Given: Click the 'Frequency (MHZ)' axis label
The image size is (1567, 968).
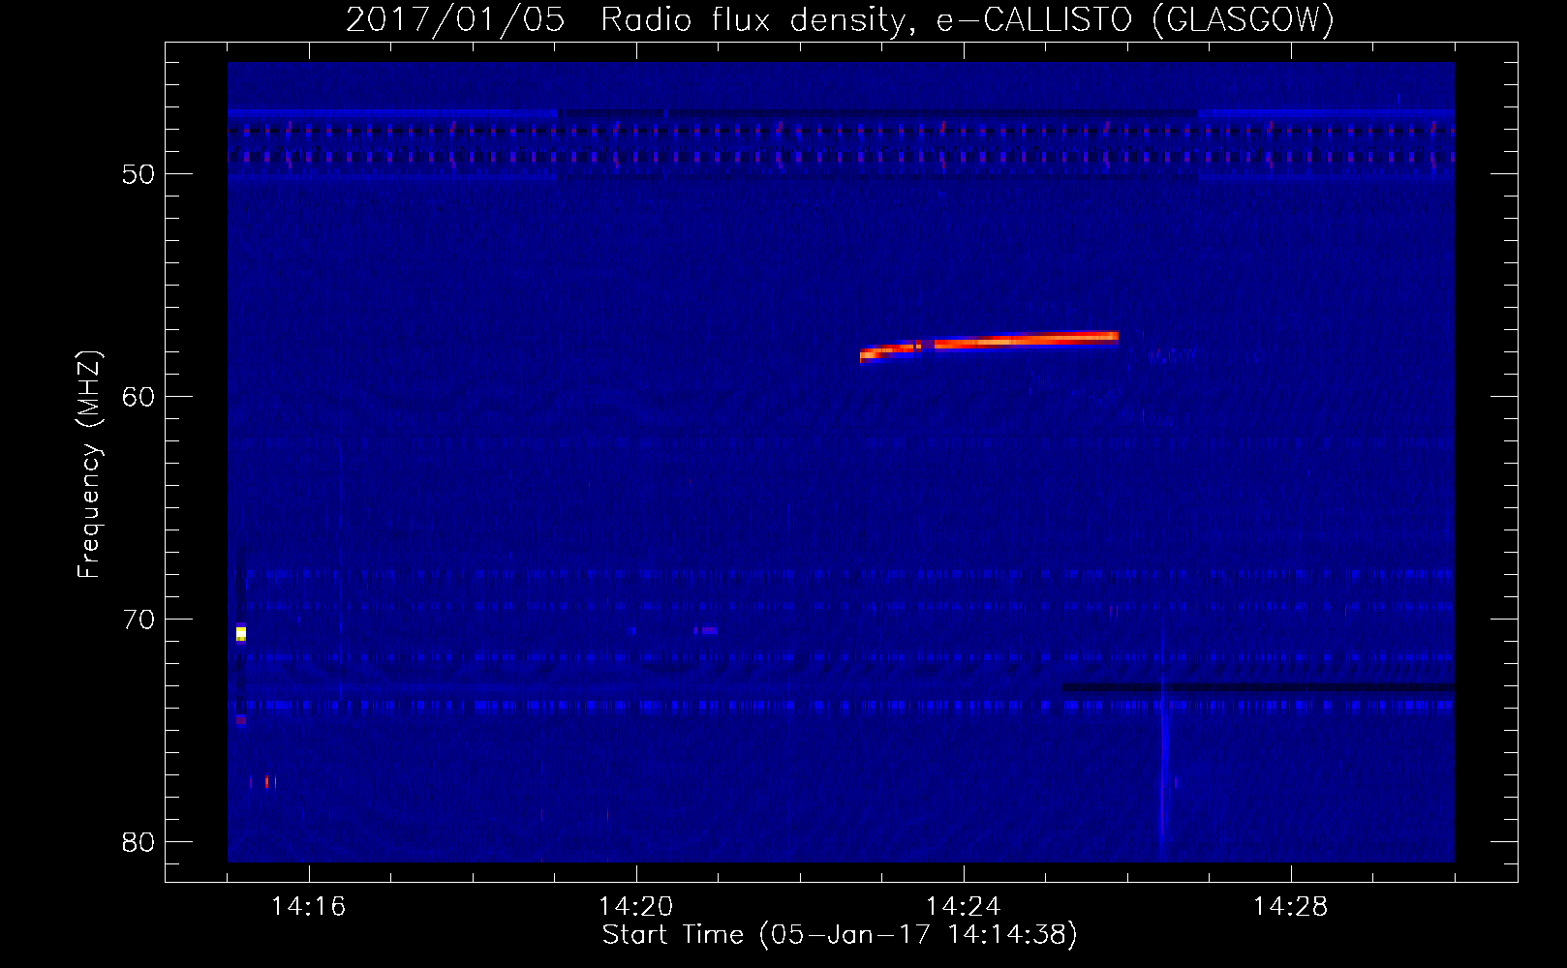Looking at the screenshot, I should pyautogui.click(x=89, y=465).
